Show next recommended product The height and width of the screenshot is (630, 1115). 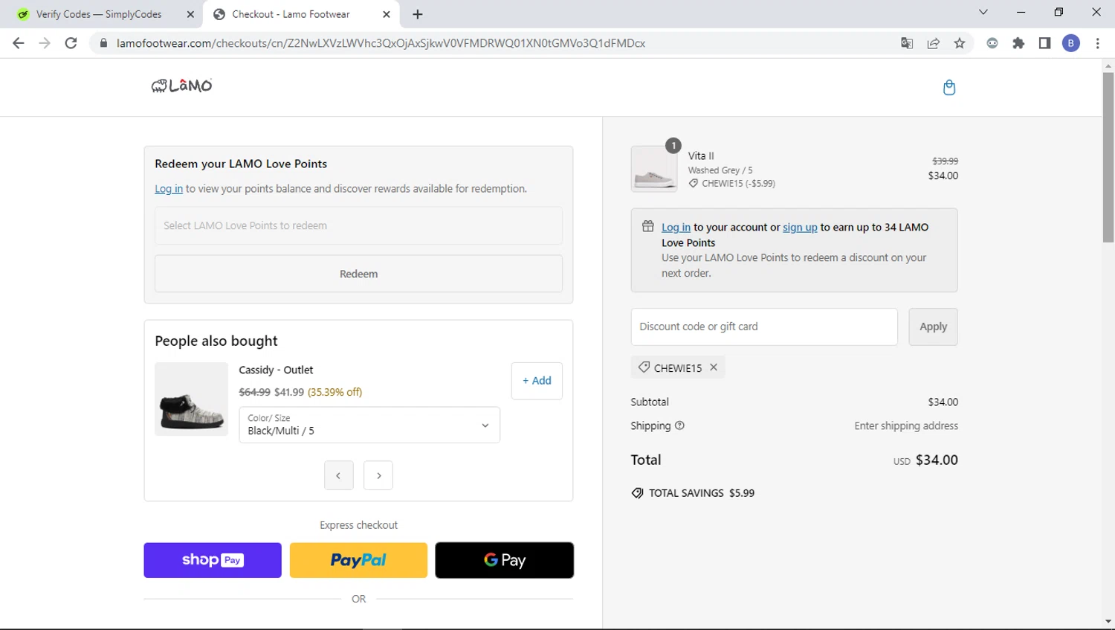point(378,475)
